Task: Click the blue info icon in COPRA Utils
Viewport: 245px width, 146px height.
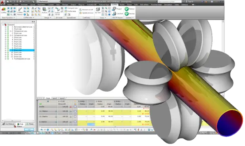Action: [24, 15]
